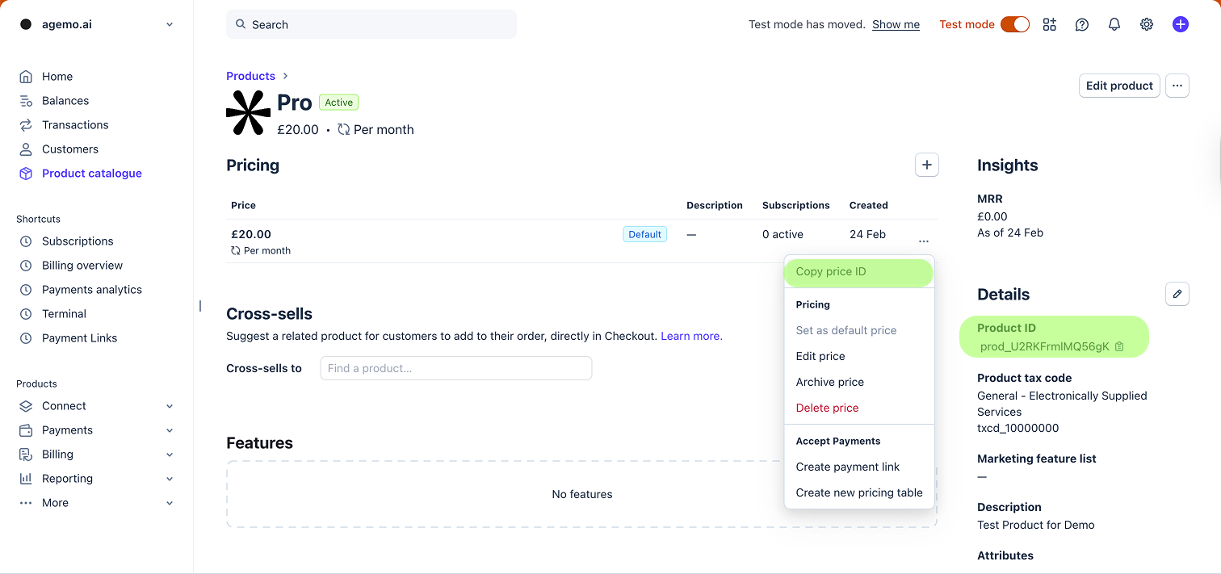Click the pencil edit Details icon
This screenshot has width=1221, height=574.
pos(1177,294)
